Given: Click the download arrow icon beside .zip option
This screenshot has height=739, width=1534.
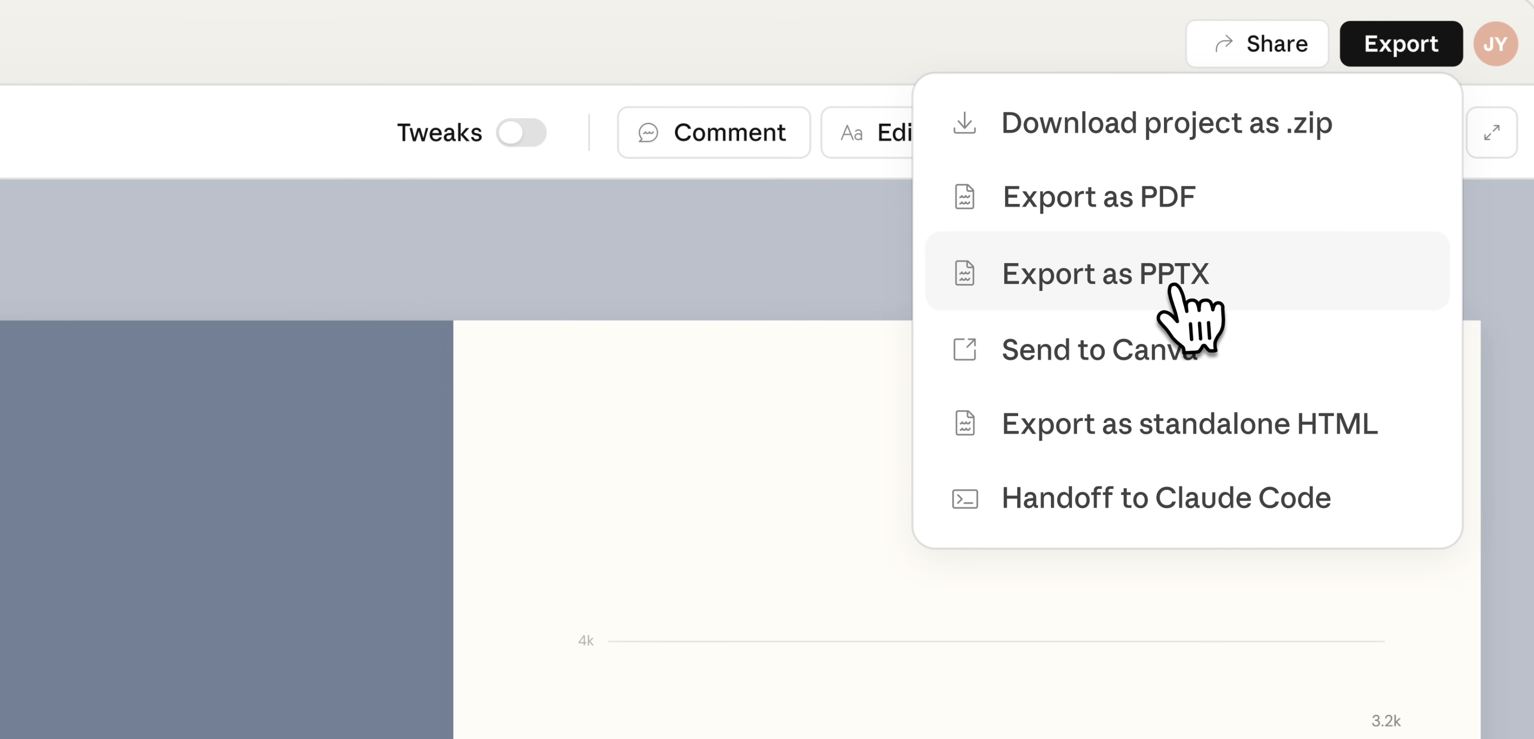Looking at the screenshot, I should (x=964, y=123).
